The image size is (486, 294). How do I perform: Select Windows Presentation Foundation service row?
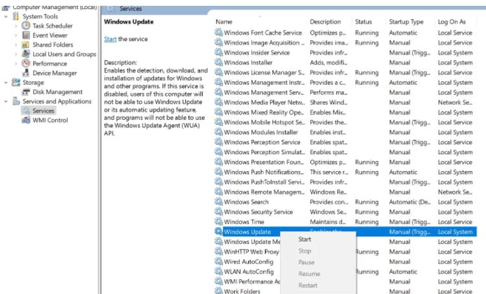(x=345, y=162)
